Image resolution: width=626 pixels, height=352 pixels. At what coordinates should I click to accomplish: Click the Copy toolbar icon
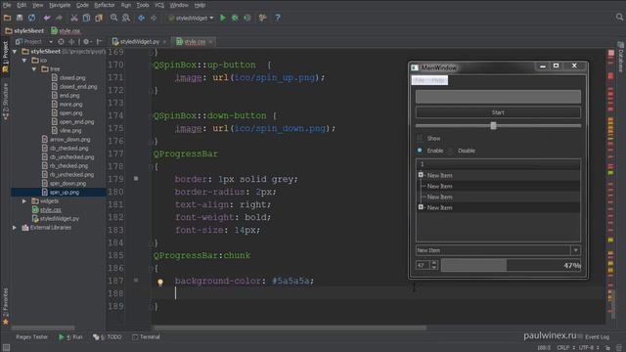pyautogui.click(x=86, y=18)
